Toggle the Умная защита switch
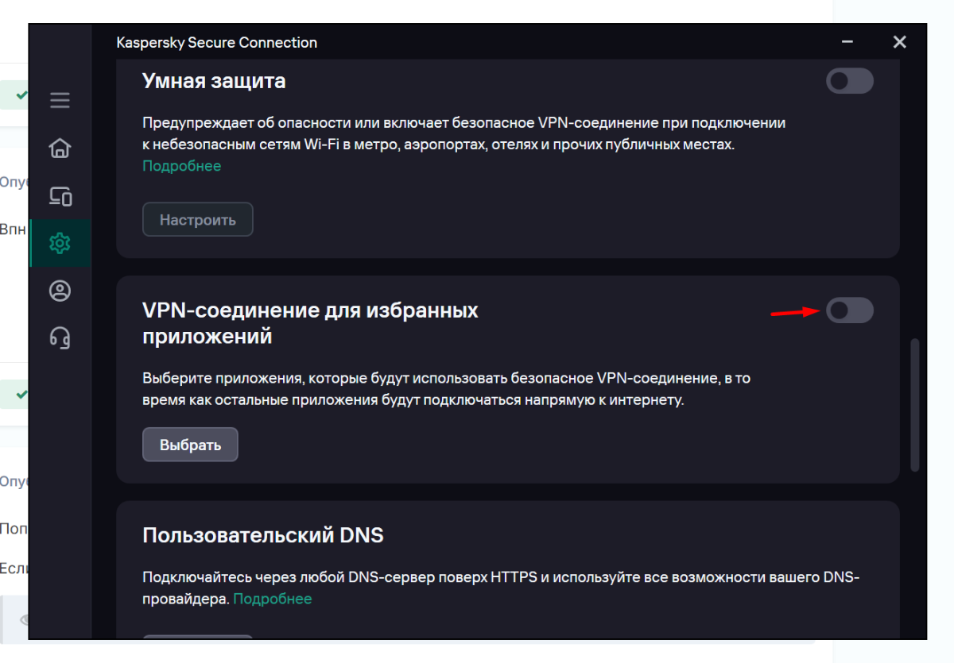954x663 pixels. click(850, 81)
